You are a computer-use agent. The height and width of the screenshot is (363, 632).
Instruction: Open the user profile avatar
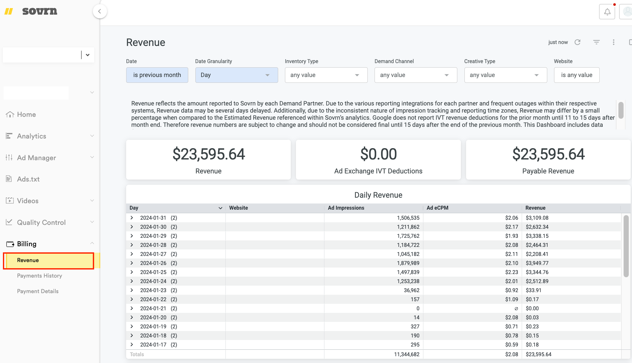point(627,12)
